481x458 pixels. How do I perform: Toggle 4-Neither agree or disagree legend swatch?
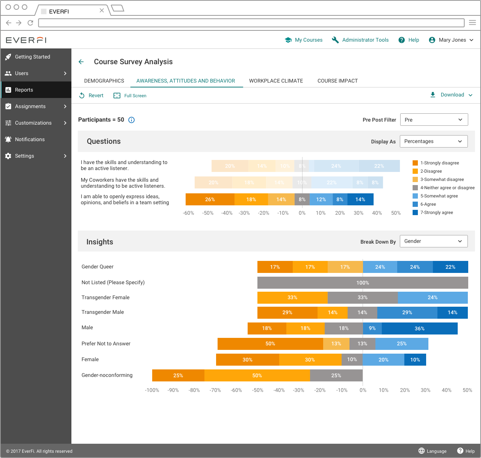click(x=415, y=188)
